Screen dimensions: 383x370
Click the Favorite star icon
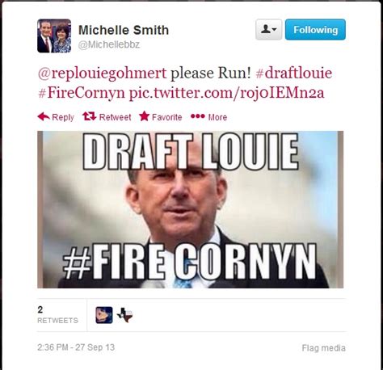click(145, 116)
